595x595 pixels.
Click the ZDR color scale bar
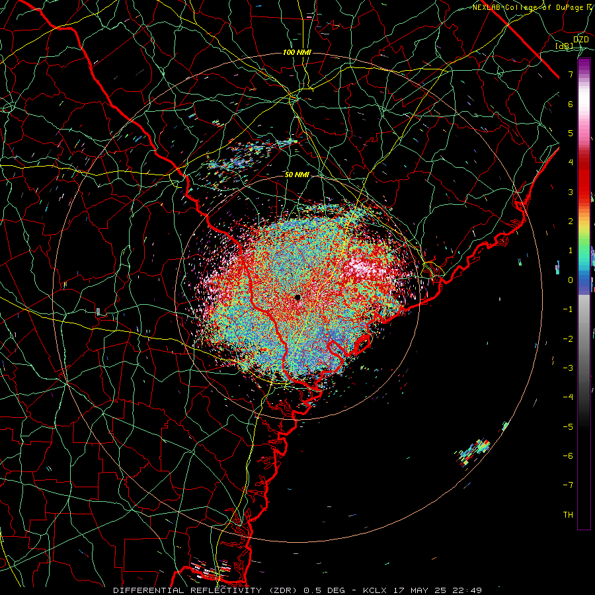click(x=584, y=294)
